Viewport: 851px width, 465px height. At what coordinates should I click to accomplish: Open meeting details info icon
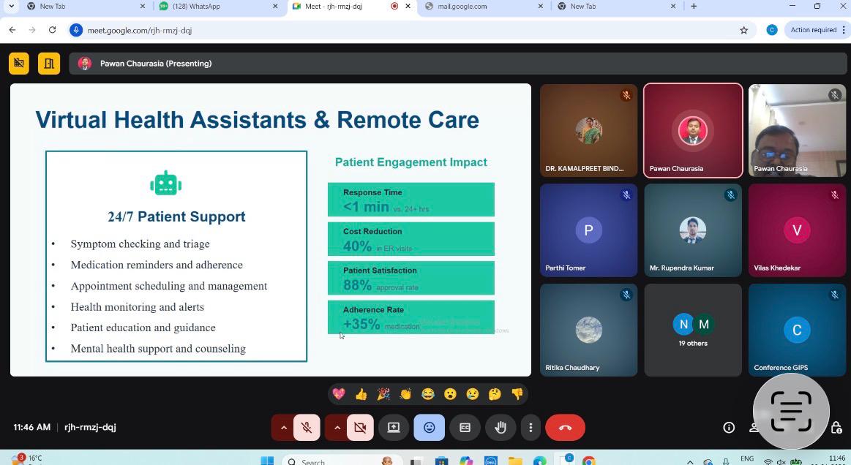tap(729, 428)
